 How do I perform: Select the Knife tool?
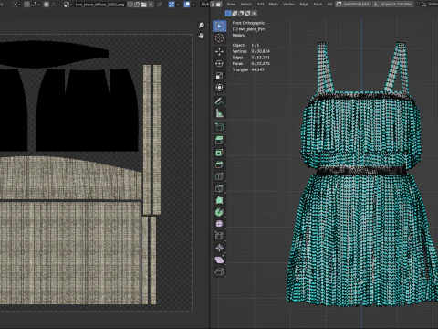pos(219,188)
